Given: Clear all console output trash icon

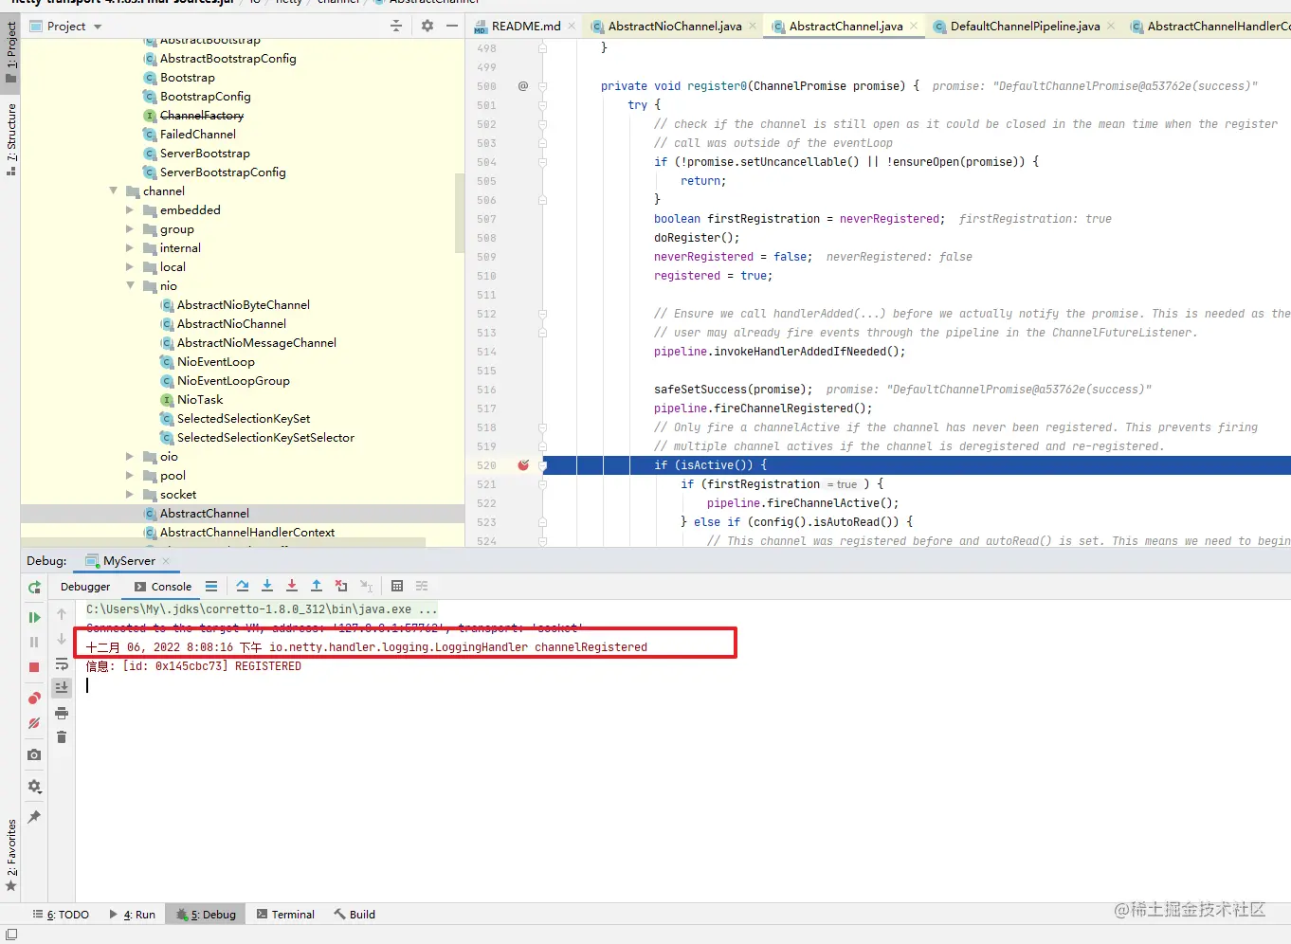Looking at the screenshot, I should pos(62,737).
